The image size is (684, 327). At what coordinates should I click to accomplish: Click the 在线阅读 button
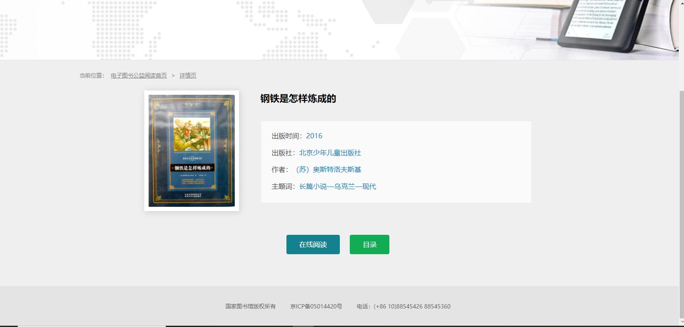(313, 244)
